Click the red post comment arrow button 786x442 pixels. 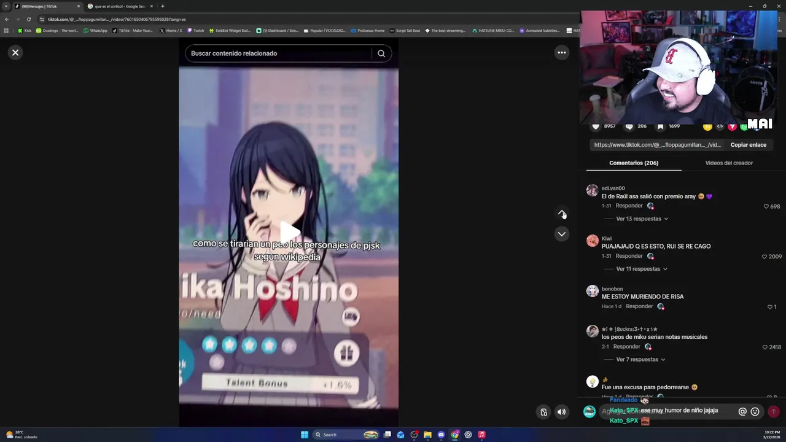point(774,412)
